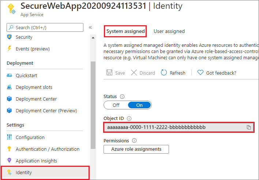Image resolution: width=259 pixels, height=180 pixels.
Task: Click the Quickstart cloud icon
Action: click(x=9, y=75)
